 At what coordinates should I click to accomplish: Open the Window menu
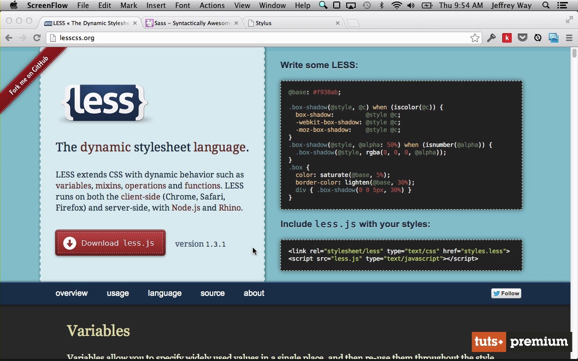[x=272, y=5]
